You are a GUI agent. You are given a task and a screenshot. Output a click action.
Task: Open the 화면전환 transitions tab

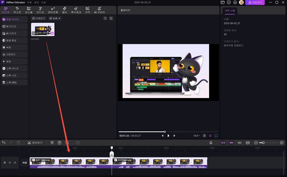pyautogui.click(x=53, y=10)
